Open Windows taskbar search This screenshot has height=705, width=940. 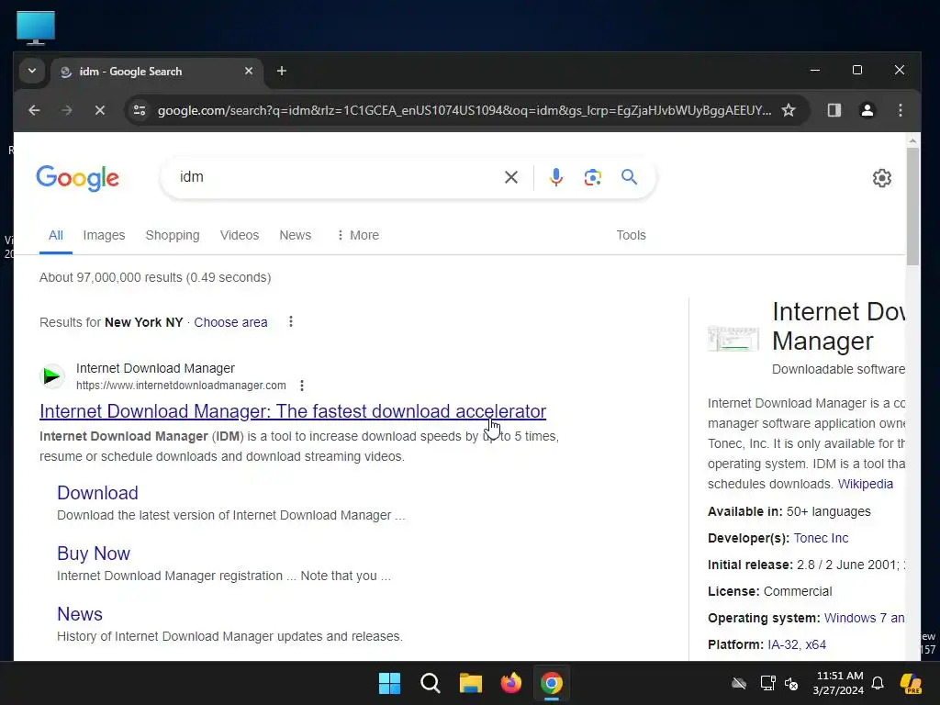click(x=430, y=683)
